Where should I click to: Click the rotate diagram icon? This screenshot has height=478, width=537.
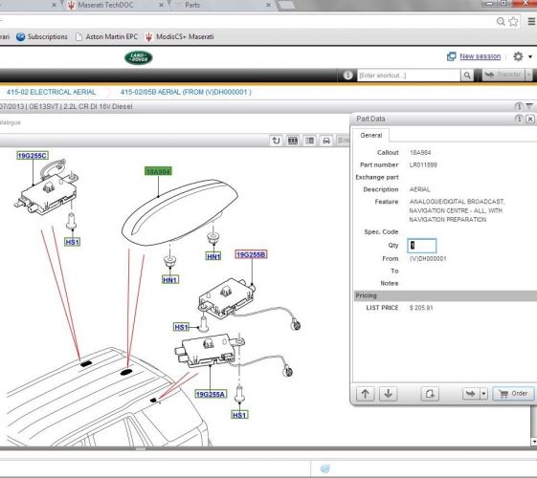click(276, 141)
